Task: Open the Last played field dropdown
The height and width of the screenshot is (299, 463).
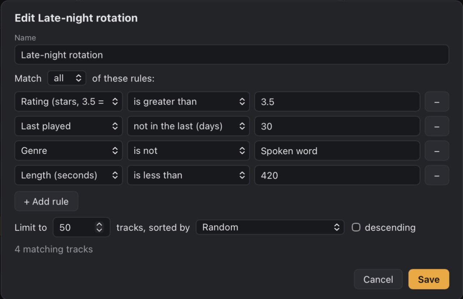Action: coord(69,126)
